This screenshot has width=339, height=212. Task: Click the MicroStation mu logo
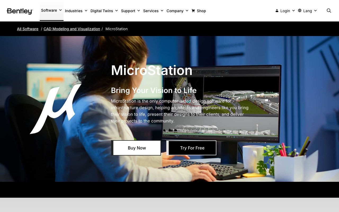tap(56, 109)
